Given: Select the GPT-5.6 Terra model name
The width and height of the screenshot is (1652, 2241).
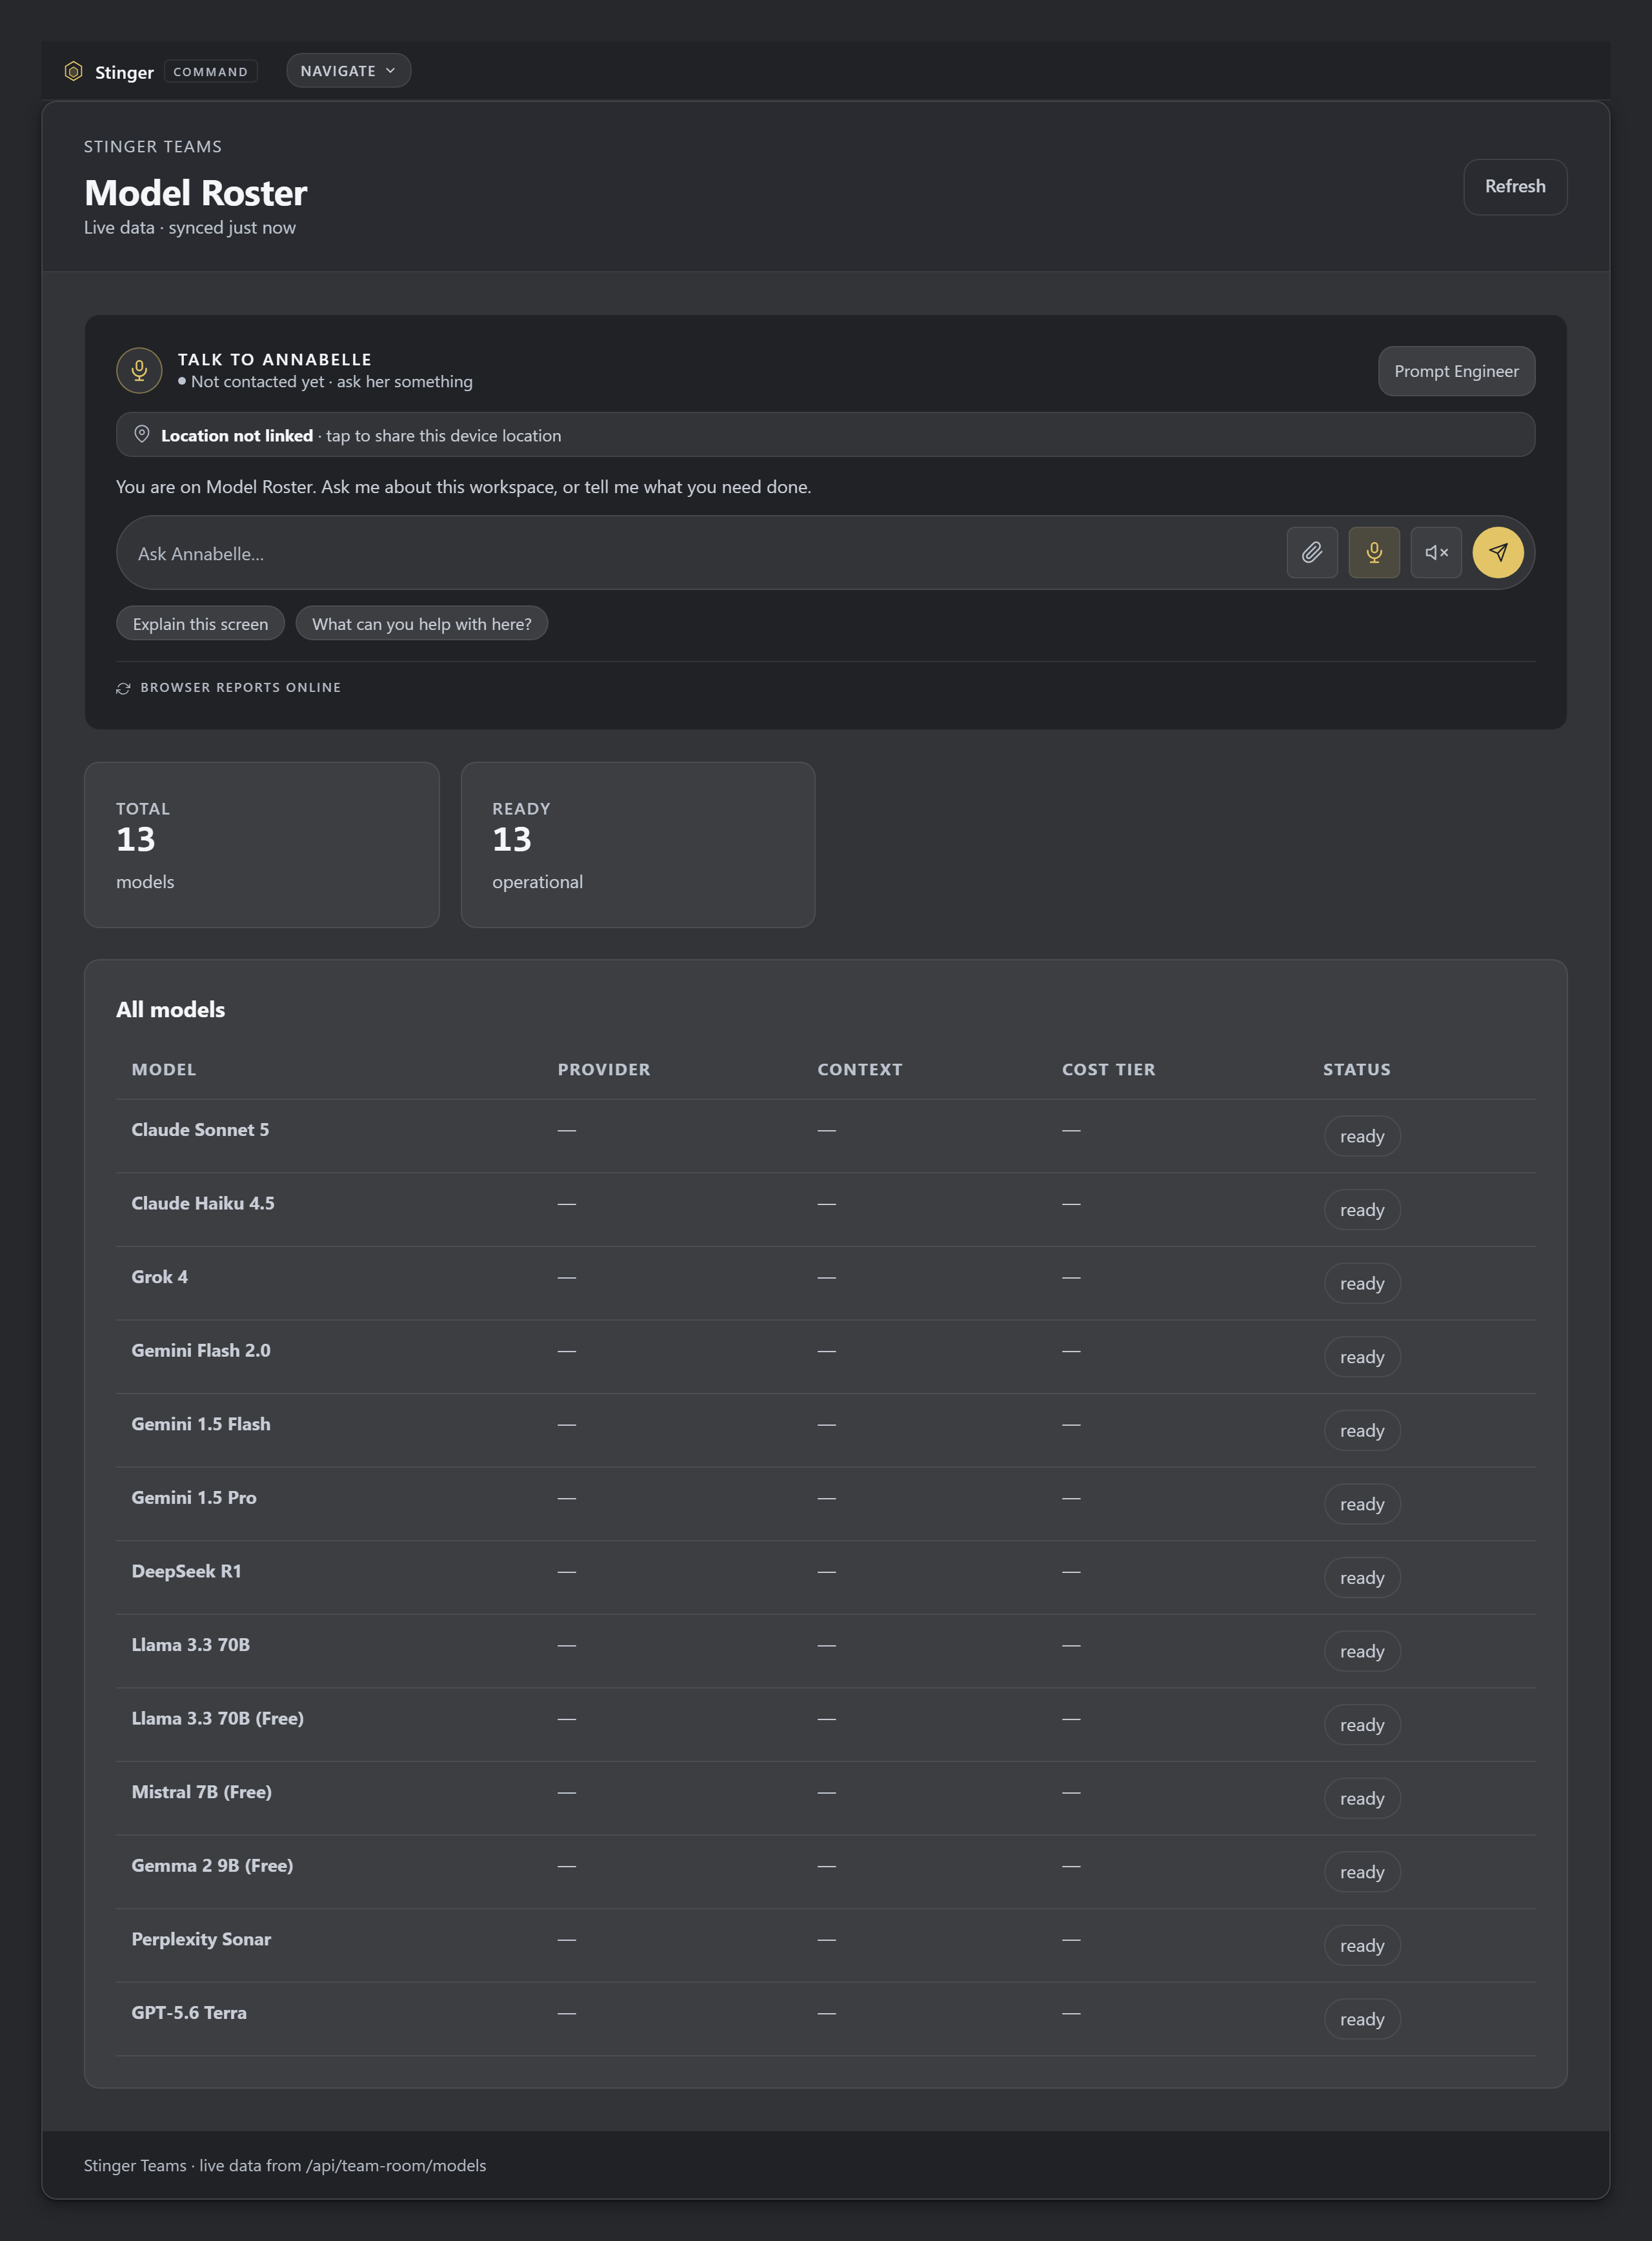Looking at the screenshot, I should pos(189,2013).
